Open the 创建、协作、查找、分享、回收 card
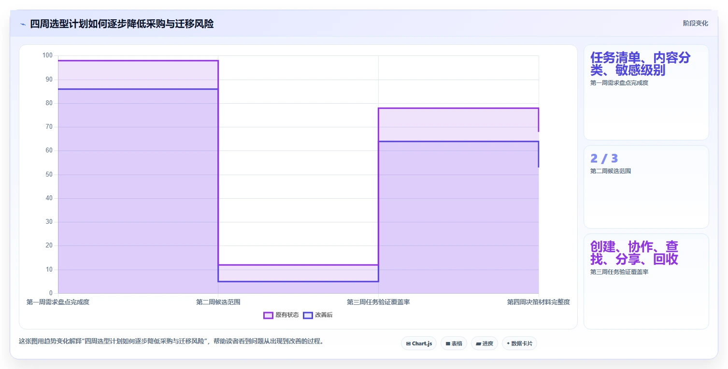The image size is (728, 369). 646,281
